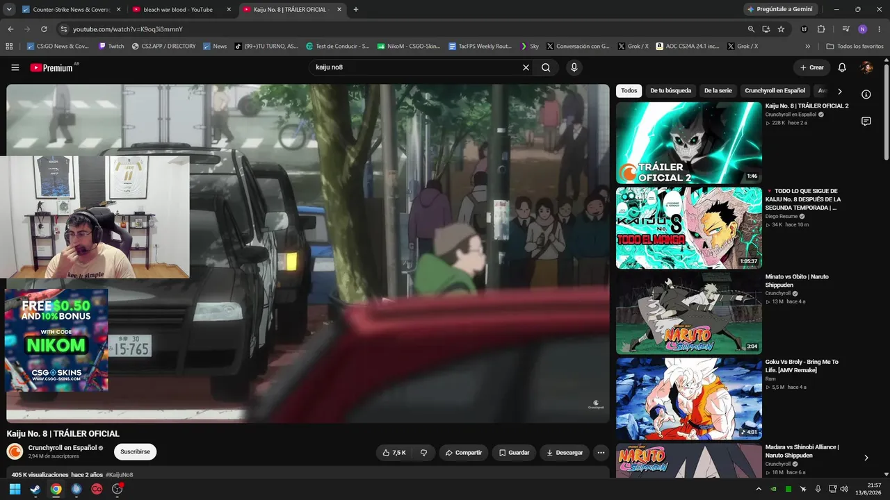Click the Chrome icon in taskbar

[56, 489]
